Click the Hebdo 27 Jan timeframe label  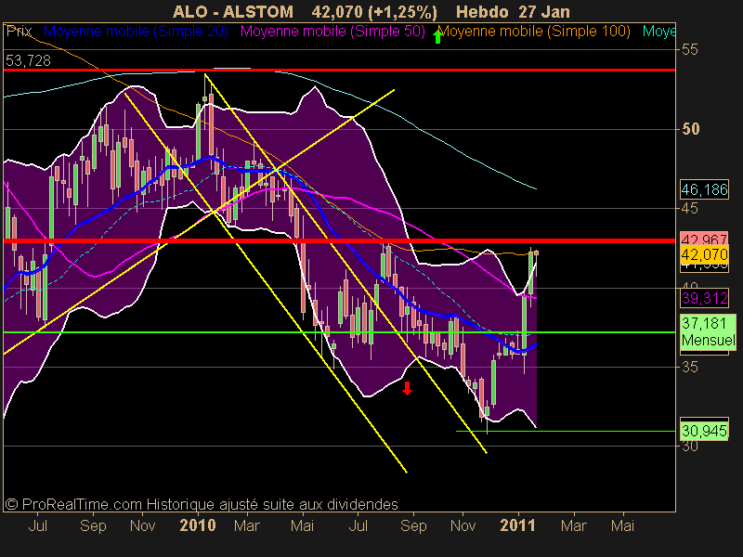click(513, 11)
